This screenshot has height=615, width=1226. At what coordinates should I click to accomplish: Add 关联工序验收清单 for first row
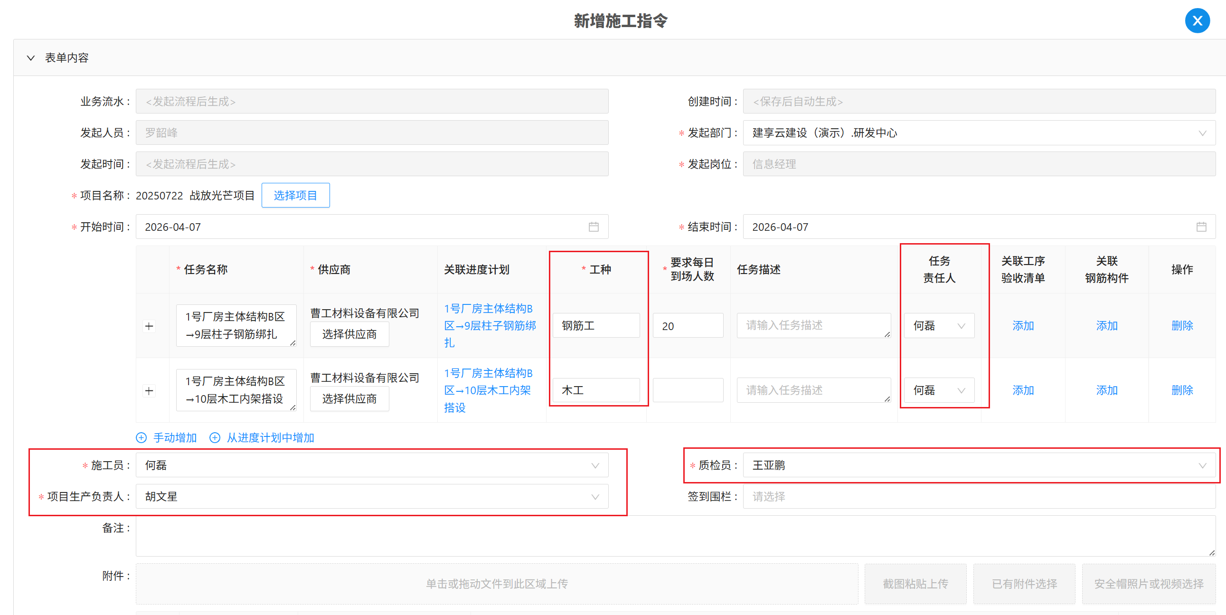click(1023, 326)
